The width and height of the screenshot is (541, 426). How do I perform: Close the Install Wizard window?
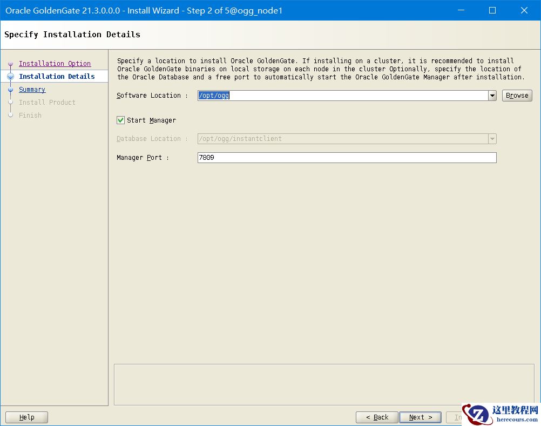click(x=524, y=10)
